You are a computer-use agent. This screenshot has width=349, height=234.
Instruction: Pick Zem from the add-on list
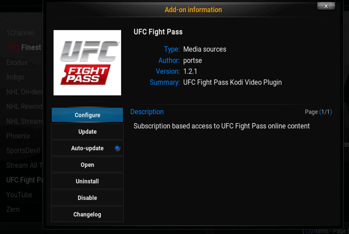[x=13, y=209]
